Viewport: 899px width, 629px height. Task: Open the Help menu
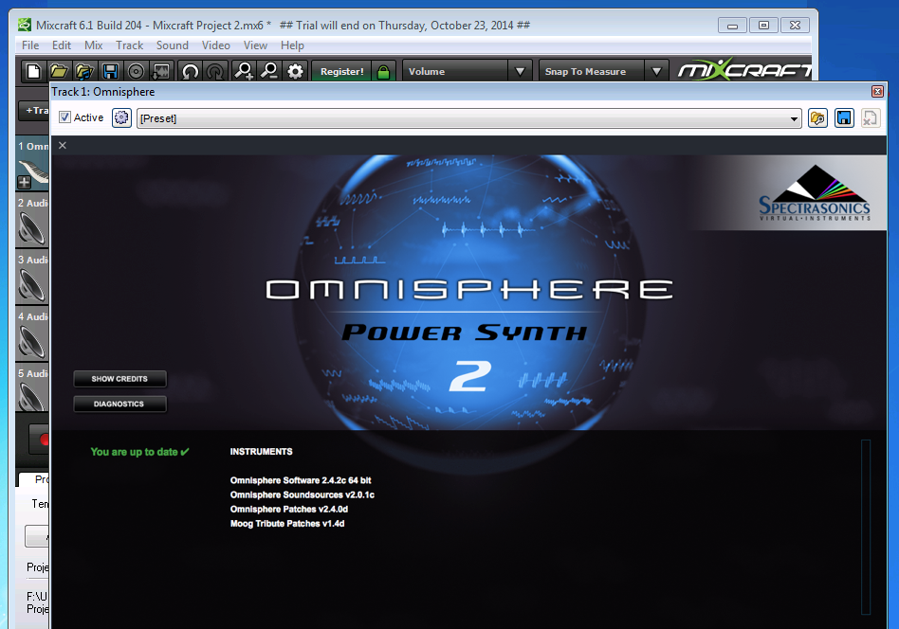[292, 45]
